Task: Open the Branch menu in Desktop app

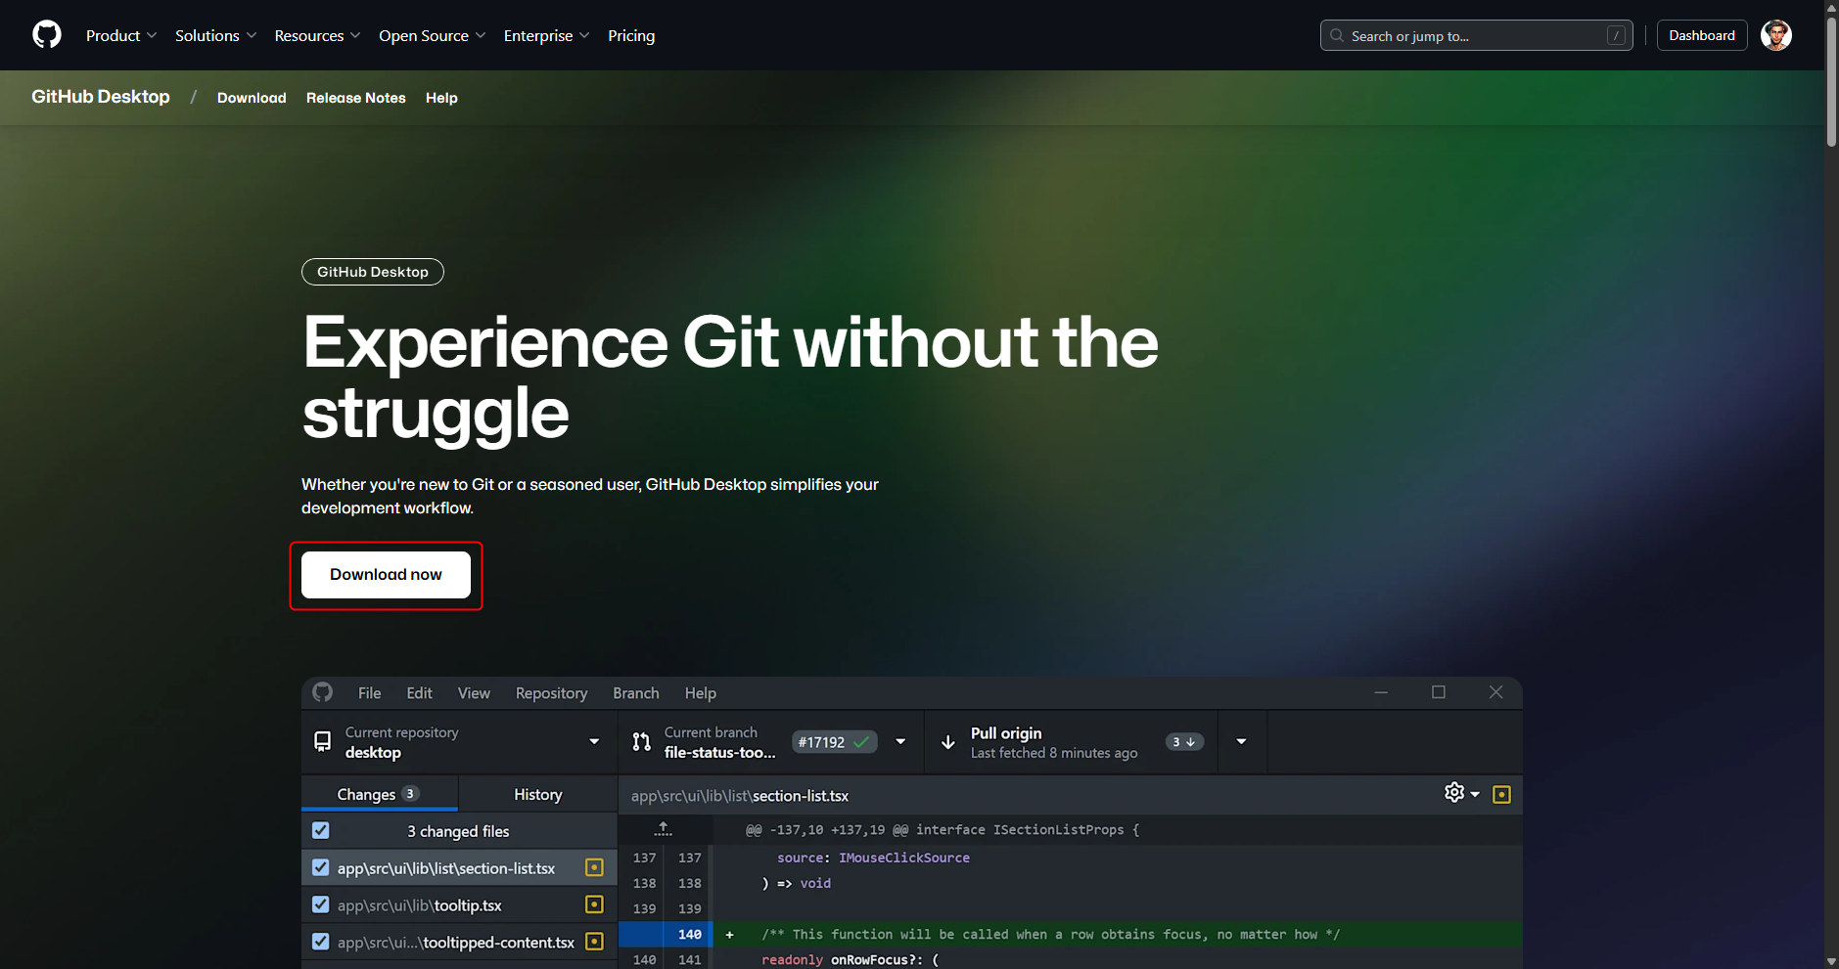Action: pyautogui.click(x=636, y=692)
